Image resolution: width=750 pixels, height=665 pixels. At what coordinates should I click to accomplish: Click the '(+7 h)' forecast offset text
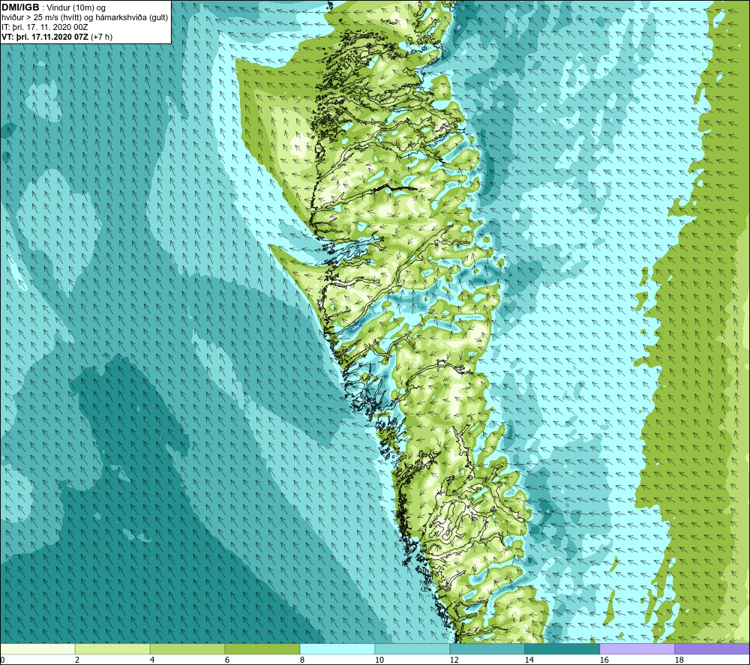coord(101,37)
